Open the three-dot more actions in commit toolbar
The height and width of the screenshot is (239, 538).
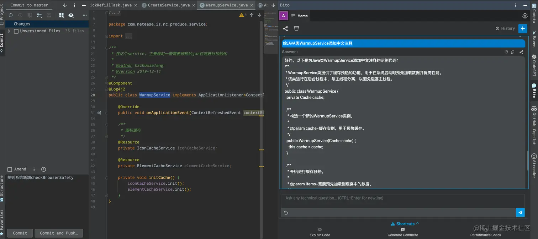coord(85,15)
